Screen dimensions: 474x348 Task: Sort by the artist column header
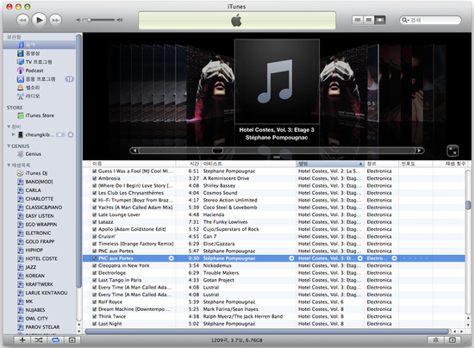pyautogui.click(x=249, y=164)
